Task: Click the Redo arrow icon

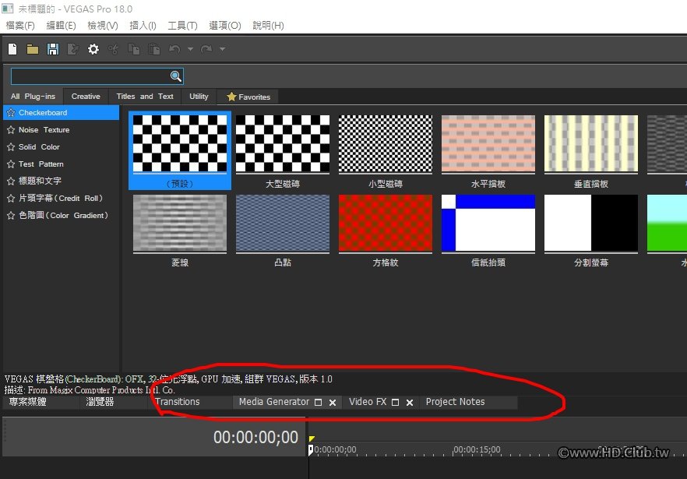Action: 206,49
